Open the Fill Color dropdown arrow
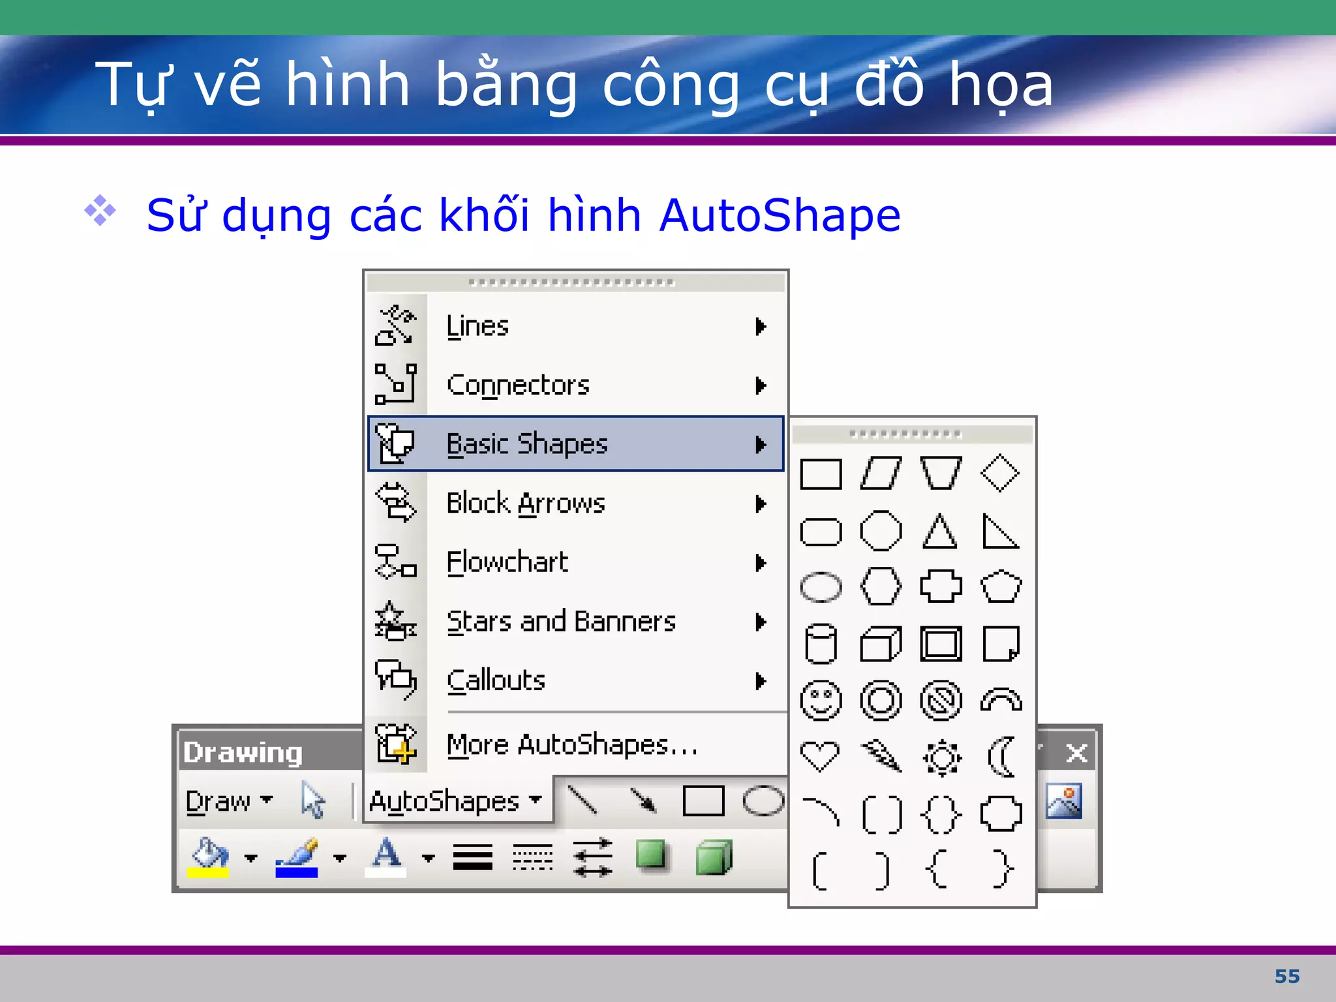 pos(250,858)
